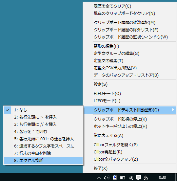177x181 pixels.
Task: Toggle LIFOモード(L) option
Action: [129, 101]
